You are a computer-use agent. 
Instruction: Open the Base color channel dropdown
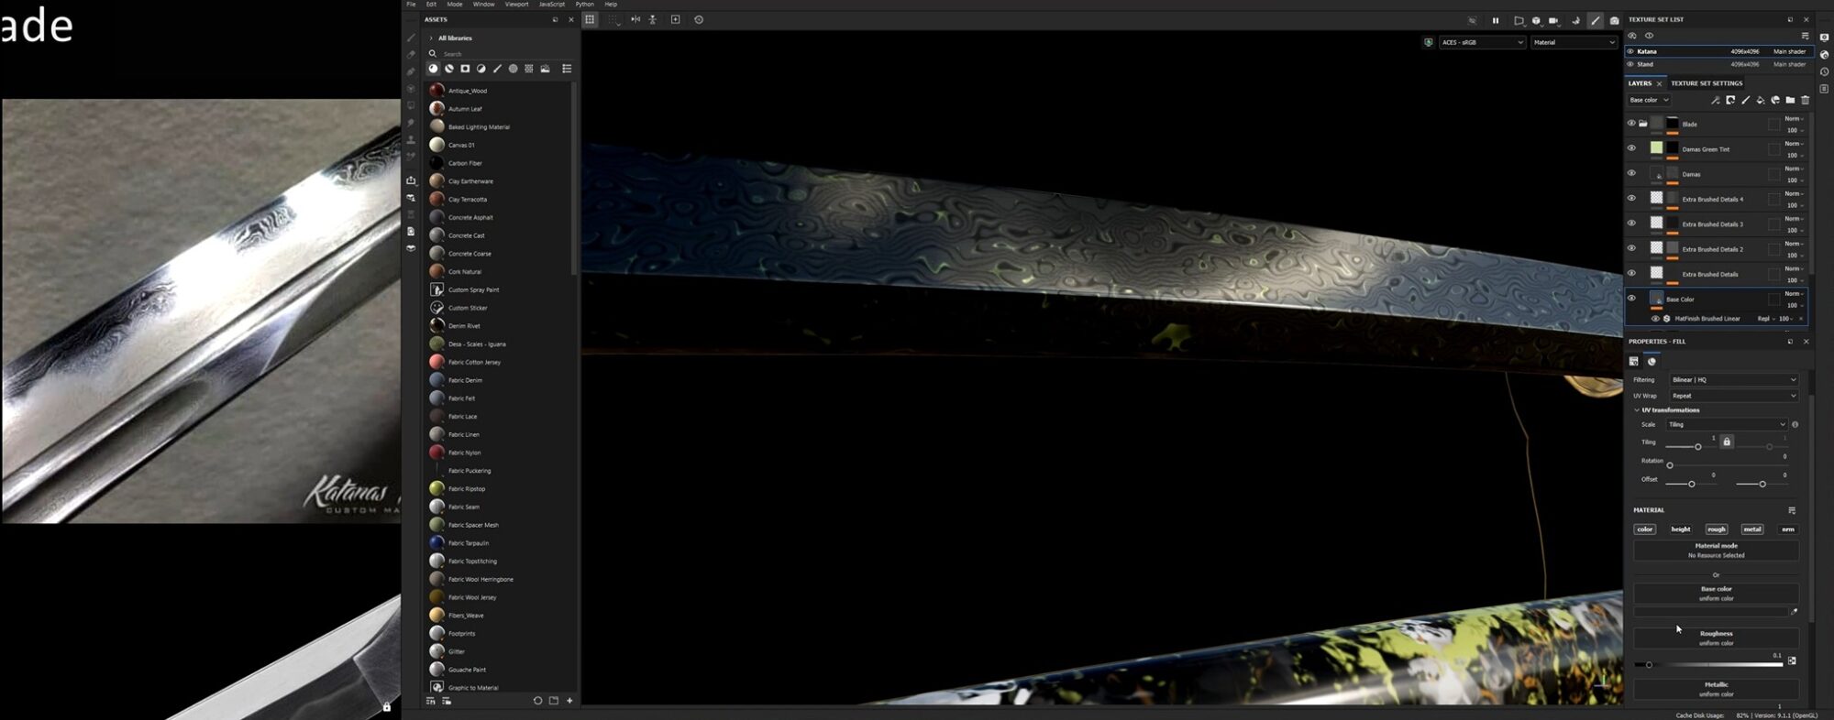pyautogui.click(x=1649, y=100)
